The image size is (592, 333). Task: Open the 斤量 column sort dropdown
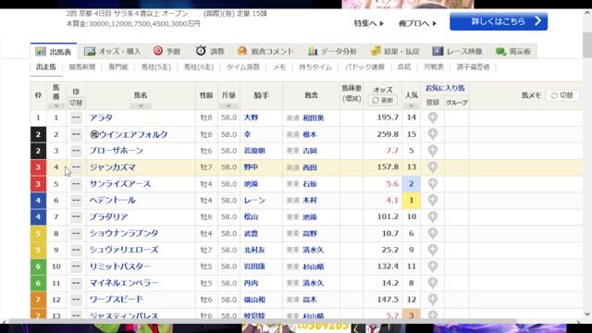(228, 106)
